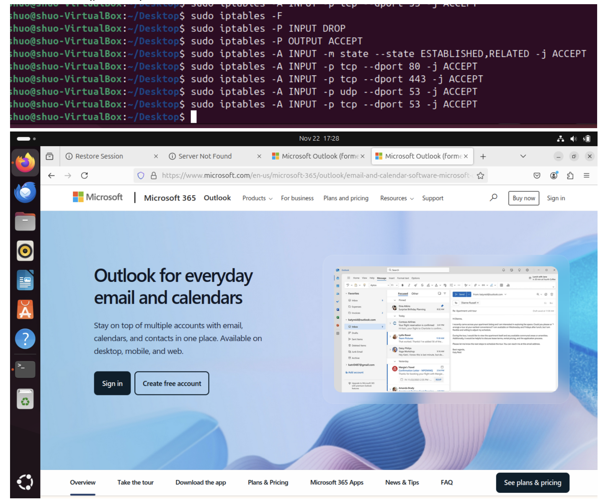Open Thunderbird Mail from the dock
Viewport: 603px width, 500px height.
click(x=25, y=192)
